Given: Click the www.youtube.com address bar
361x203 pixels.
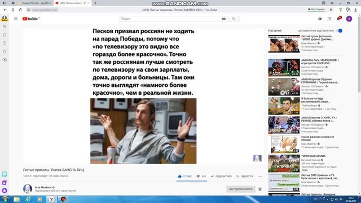Looking at the screenshot, I should point(45,10).
